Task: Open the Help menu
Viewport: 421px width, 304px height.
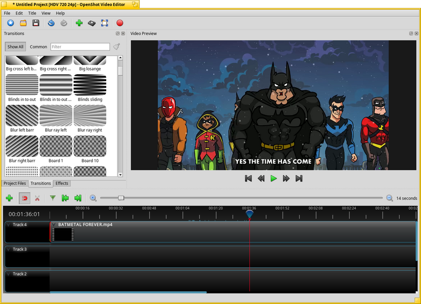Action: (61, 13)
